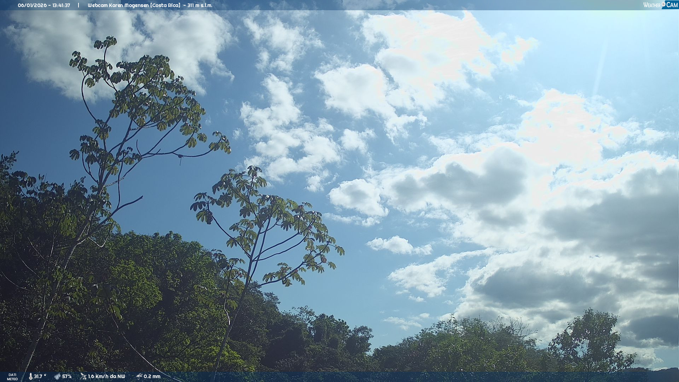Click the 13:41:37 timestamp
This screenshot has width=679, height=382.
tap(61, 5)
